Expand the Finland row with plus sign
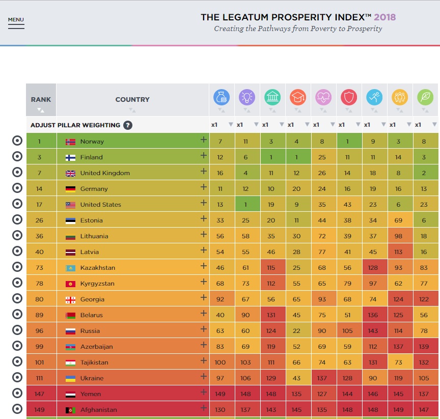440x419 pixels. (x=204, y=156)
